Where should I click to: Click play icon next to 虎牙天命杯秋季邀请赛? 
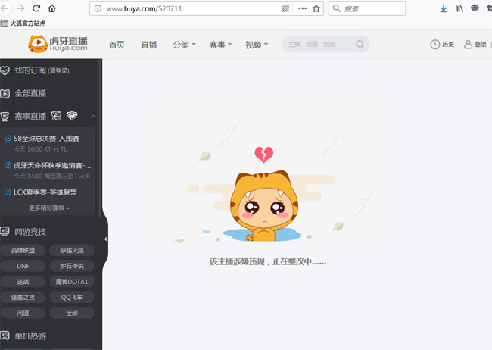click(8, 165)
